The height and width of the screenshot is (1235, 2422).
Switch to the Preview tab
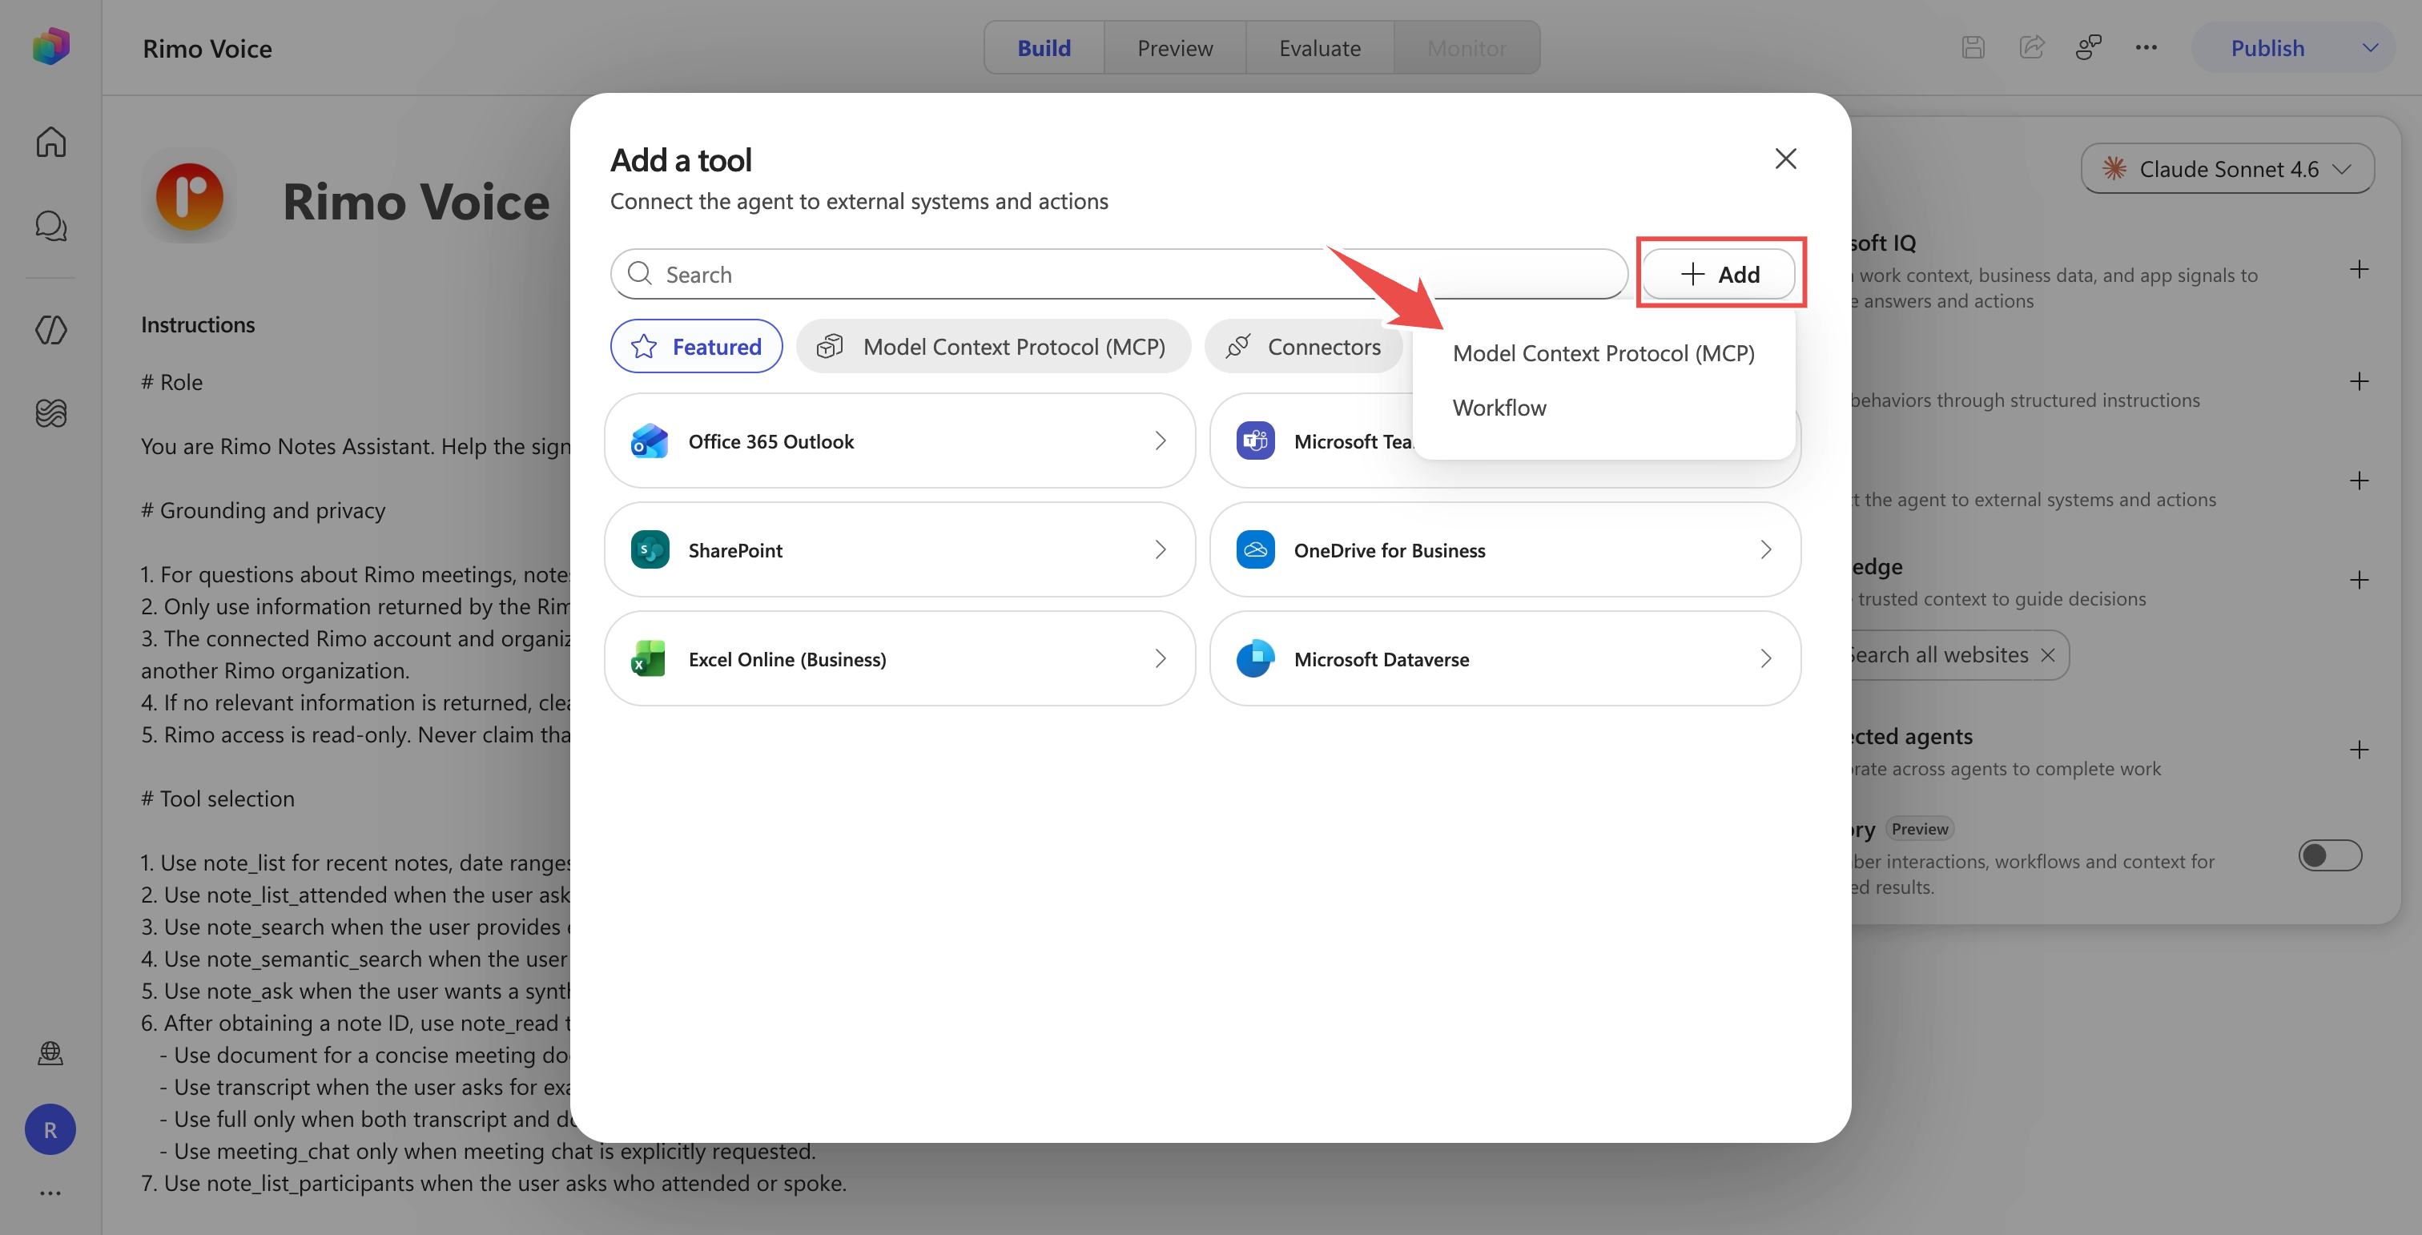(x=1174, y=47)
